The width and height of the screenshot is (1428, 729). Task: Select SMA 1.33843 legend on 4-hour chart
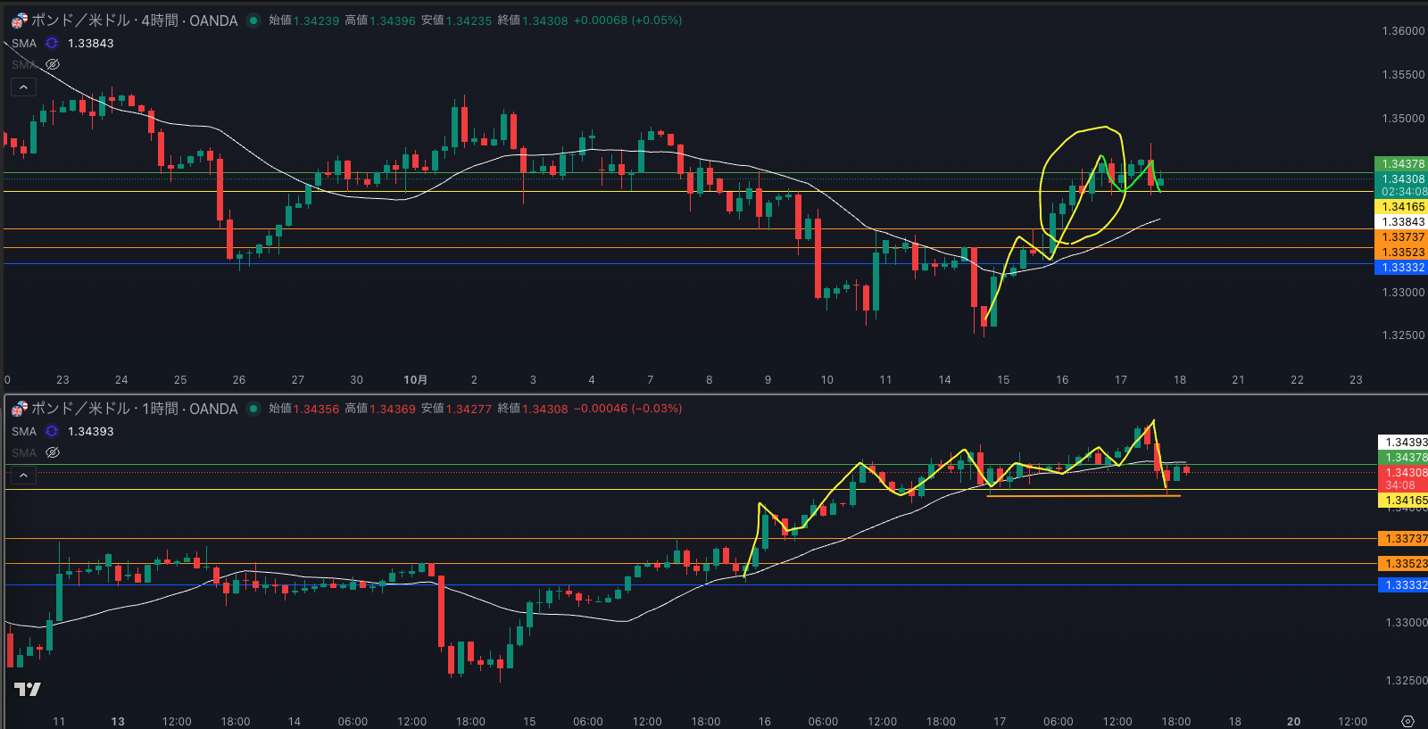coord(24,43)
